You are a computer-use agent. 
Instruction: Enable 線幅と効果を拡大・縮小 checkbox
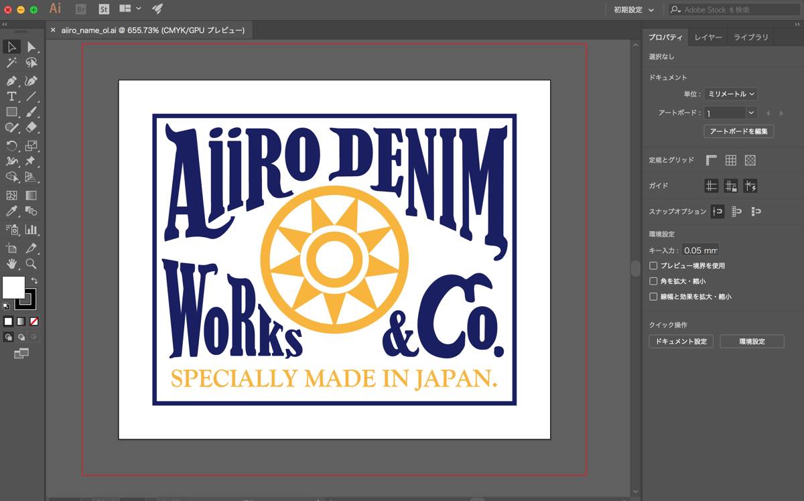coord(654,297)
